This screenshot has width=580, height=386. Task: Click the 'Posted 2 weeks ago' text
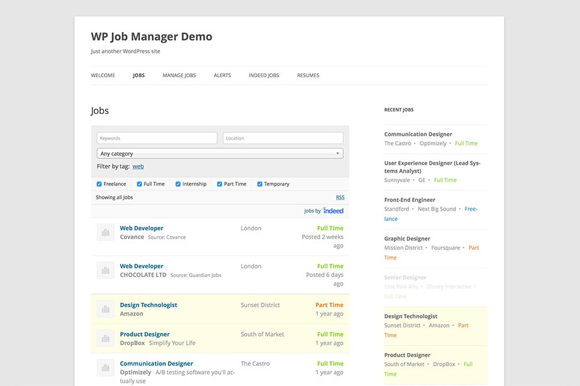[x=322, y=241]
